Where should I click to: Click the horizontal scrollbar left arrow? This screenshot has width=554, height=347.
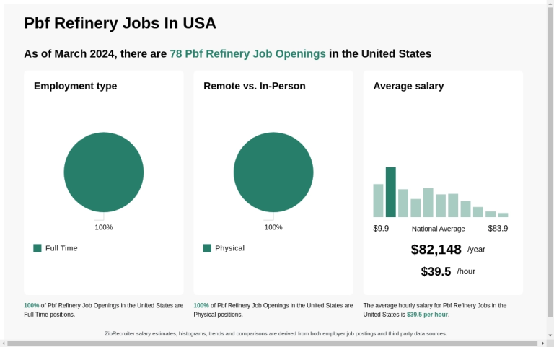point(3,343)
